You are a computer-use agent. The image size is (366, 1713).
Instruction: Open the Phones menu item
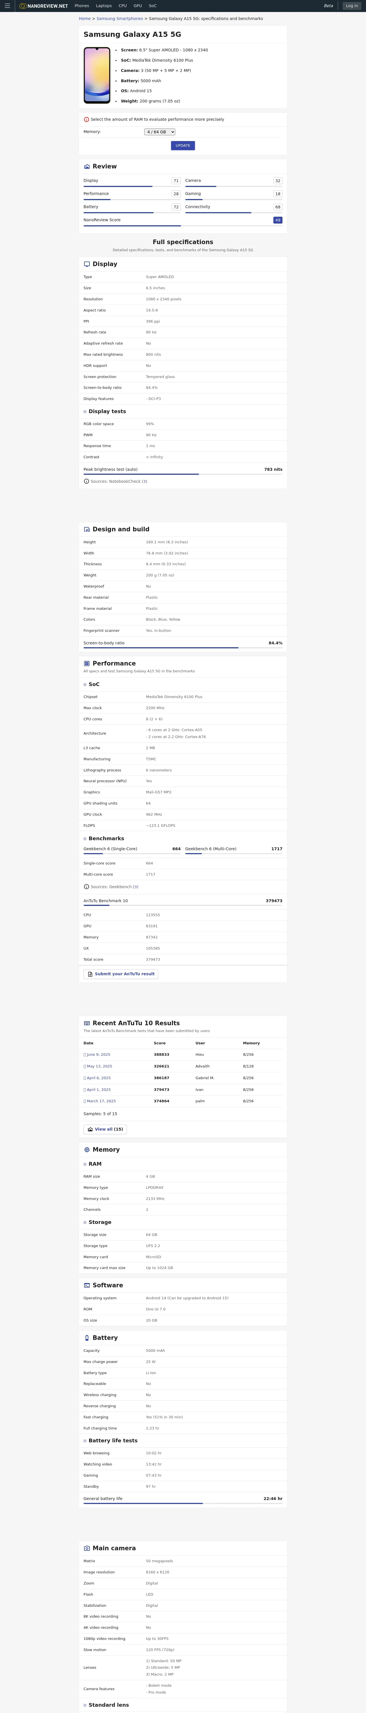click(82, 6)
